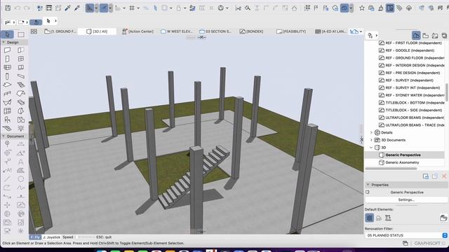This screenshot has width=449, height=252.
Task: Switch to the BONDEX tab
Action: tap(251, 31)
